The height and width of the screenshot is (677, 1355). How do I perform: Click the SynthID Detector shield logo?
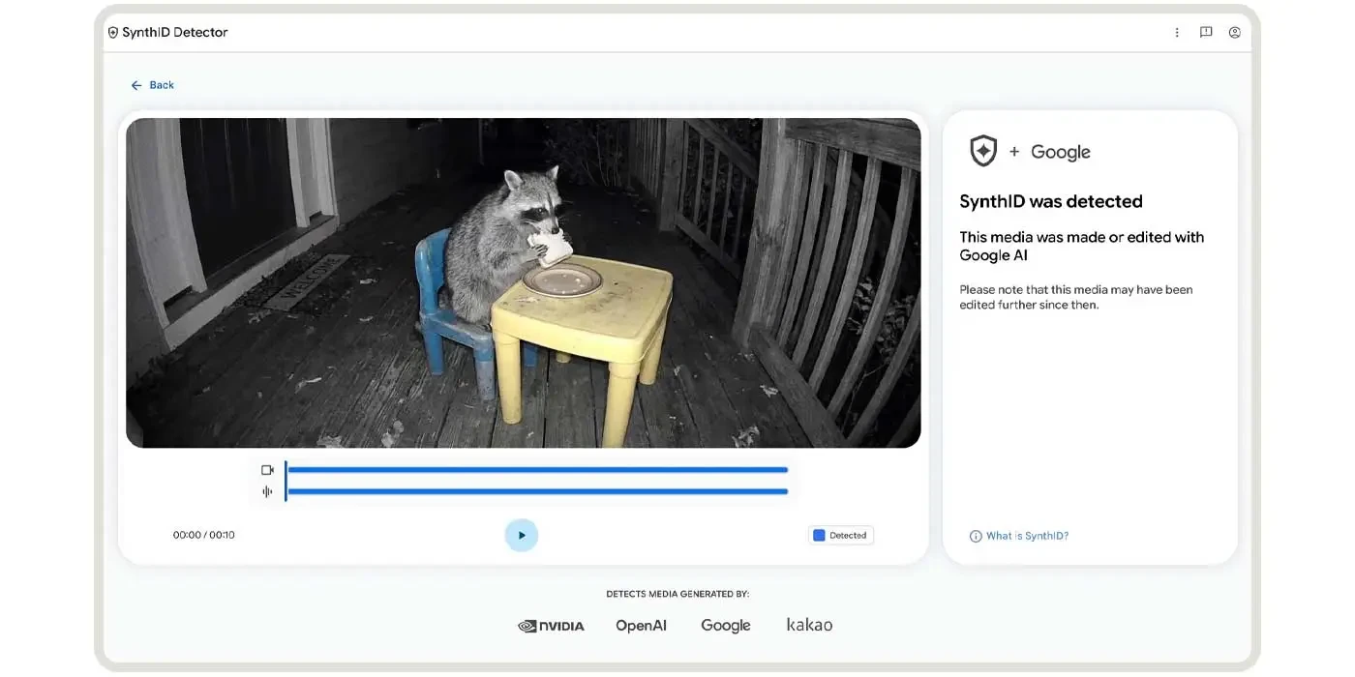(113, 32)
